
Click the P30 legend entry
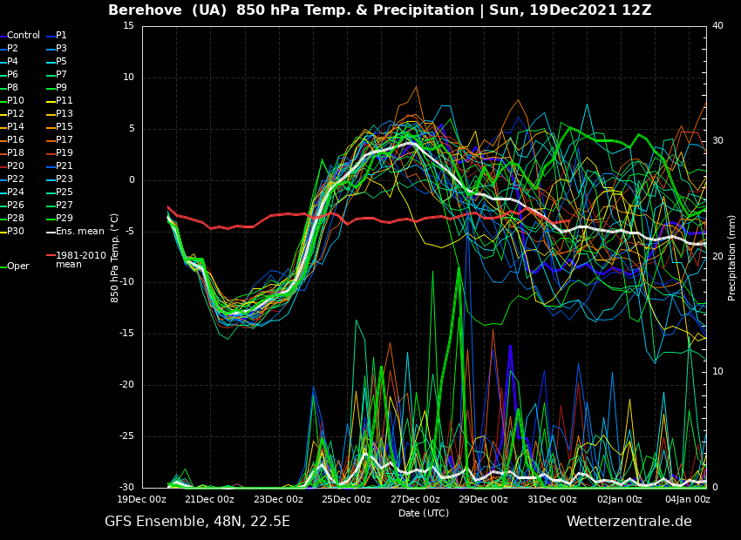tap(16, 232)
